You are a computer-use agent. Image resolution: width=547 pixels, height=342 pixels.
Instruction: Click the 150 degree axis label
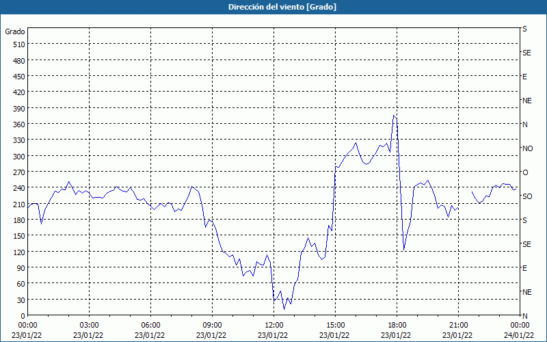pyautogui.click(x=19, y=236)
